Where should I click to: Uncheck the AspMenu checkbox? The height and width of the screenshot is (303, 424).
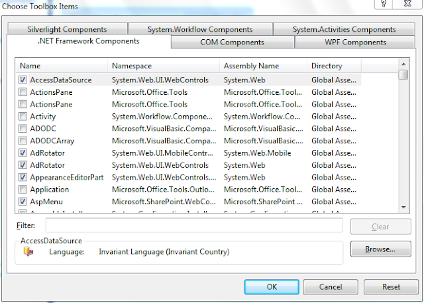coord(23,202)
